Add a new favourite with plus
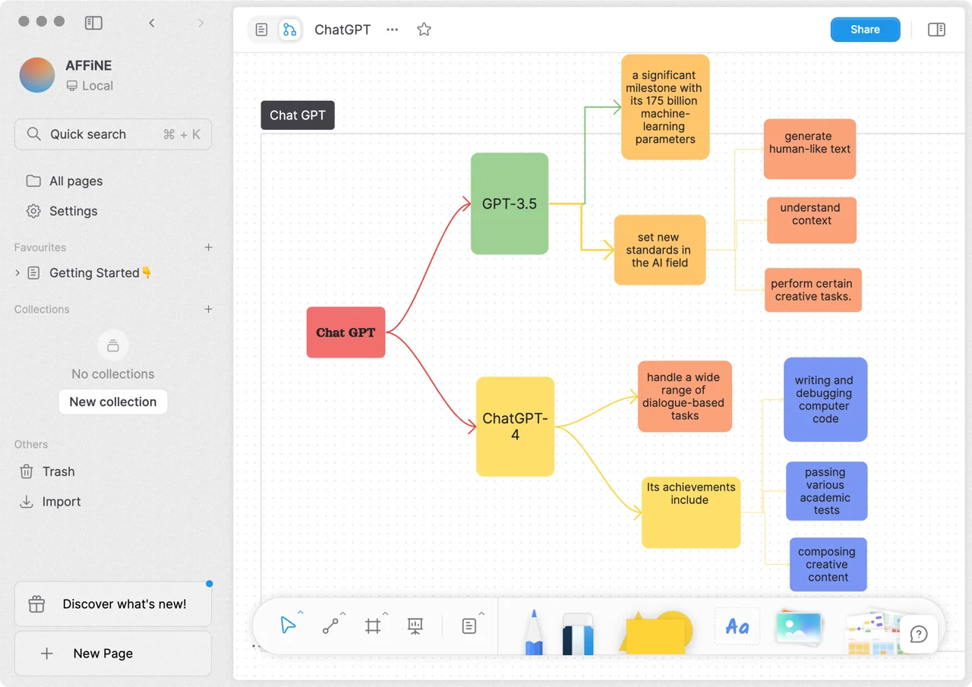Screen dimensions: 972x687 tap(208, 247)
